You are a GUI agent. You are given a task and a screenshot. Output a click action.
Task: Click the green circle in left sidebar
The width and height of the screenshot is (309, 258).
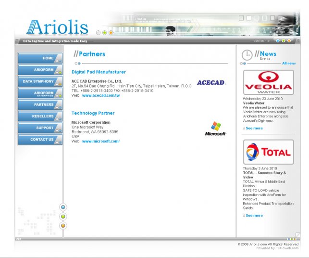pyautogui.click(x=63, y=217)
